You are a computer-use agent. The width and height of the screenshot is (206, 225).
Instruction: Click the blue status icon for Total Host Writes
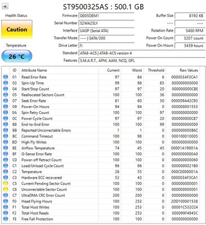(x=6, y=207)
